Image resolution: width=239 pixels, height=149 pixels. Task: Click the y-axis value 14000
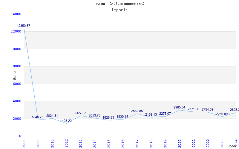[16, 14]
